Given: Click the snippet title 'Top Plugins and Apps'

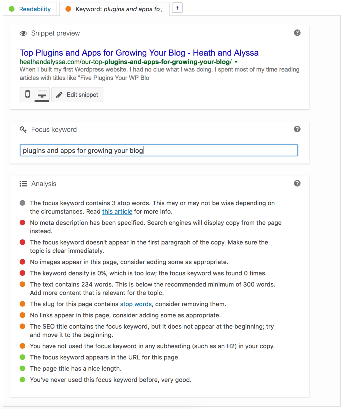Looking at the screenshot, I should click(139, 53).
